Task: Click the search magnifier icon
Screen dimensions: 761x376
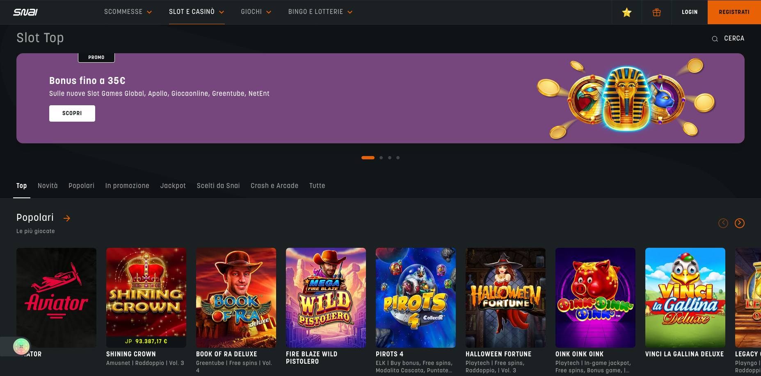Action: coord(715,39)
